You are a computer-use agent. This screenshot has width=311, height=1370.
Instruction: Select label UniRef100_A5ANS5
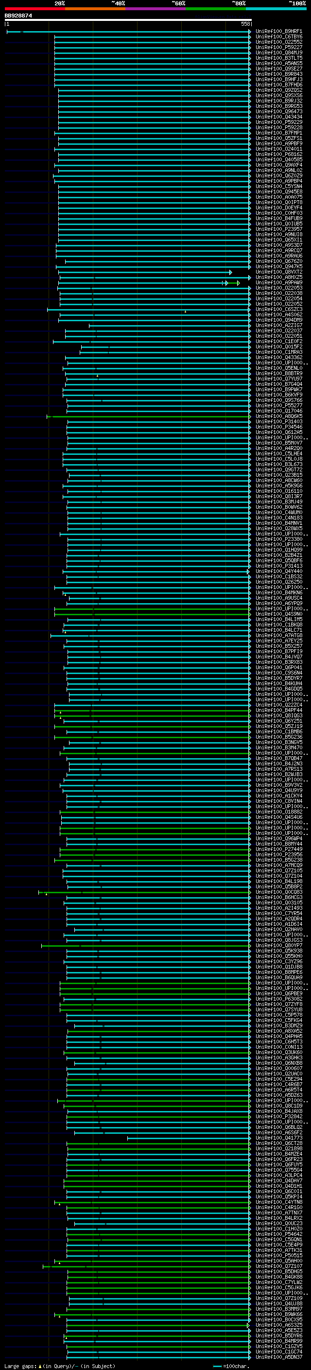(x=278, y=63)
